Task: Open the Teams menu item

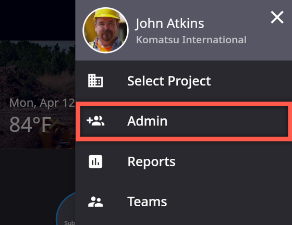Action: pyautogui.click(x=184, y=202)
